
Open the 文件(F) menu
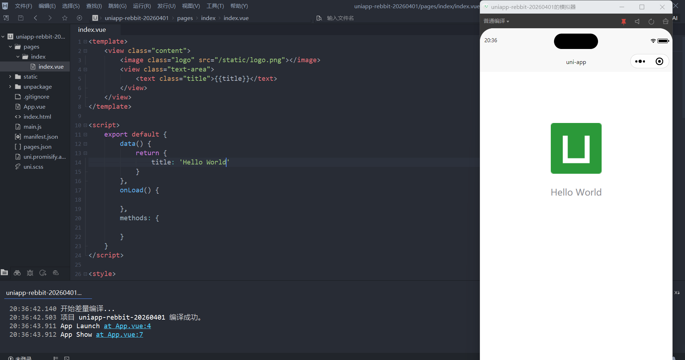(24, 6)
